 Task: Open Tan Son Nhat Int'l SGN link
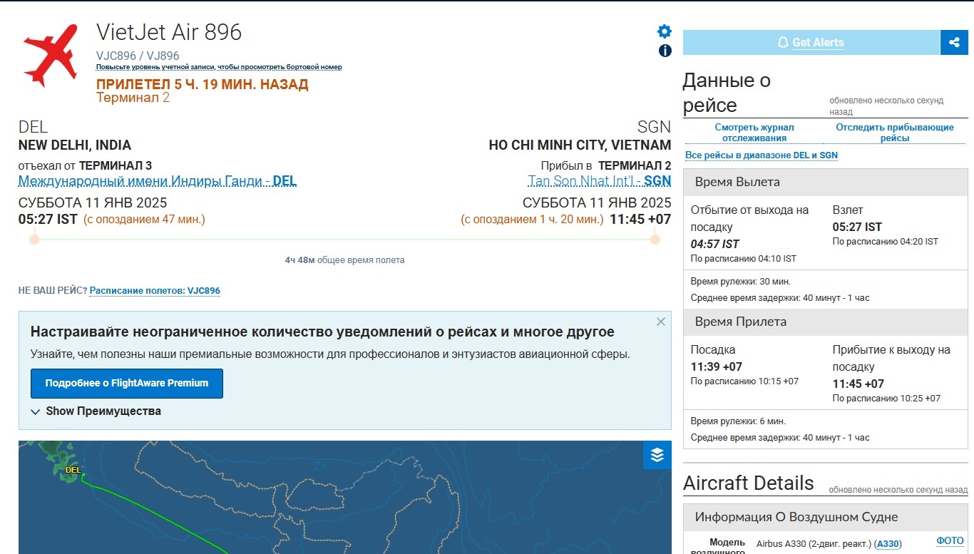(600, 181)
